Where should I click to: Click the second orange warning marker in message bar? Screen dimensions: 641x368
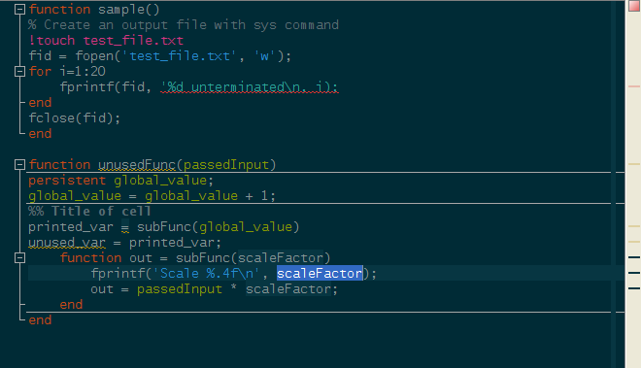coord(634,226)
